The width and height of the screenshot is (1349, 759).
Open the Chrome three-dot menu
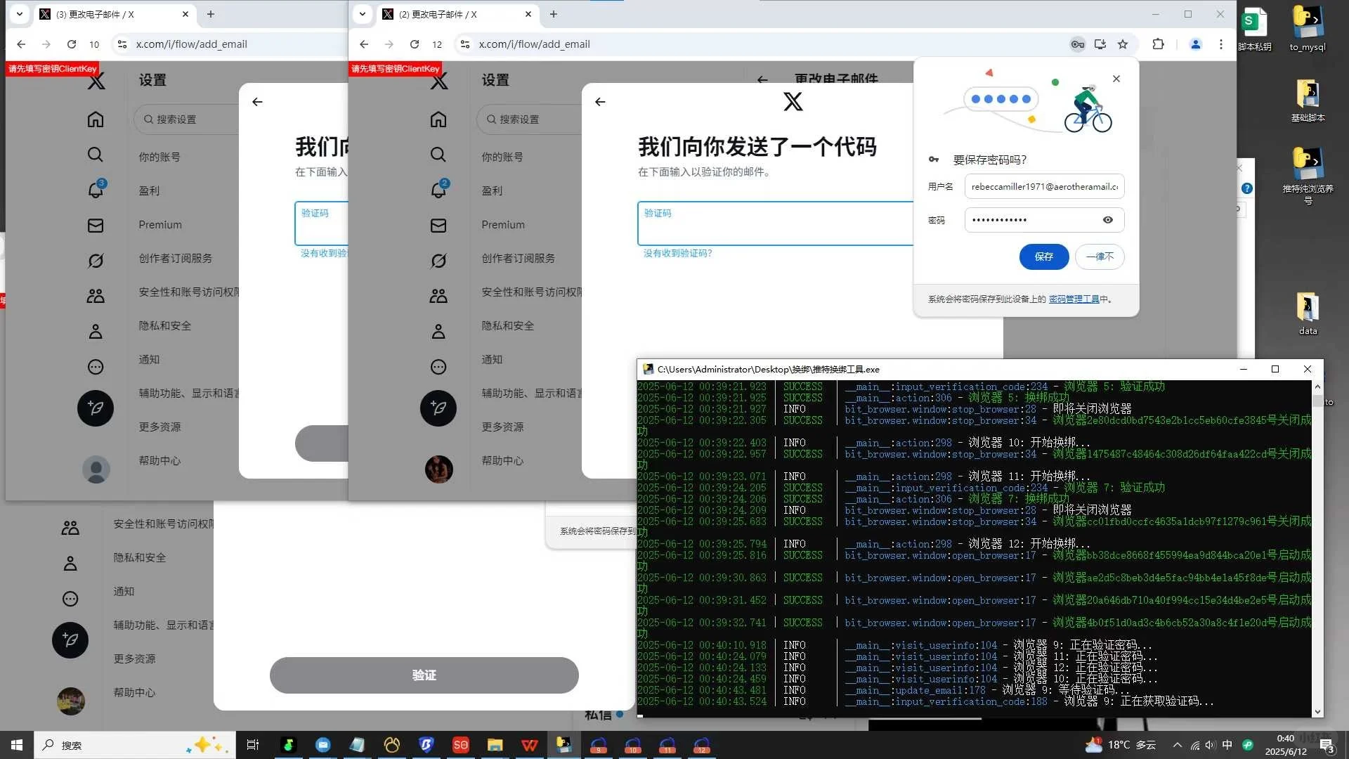click(x=1222, y=44)
